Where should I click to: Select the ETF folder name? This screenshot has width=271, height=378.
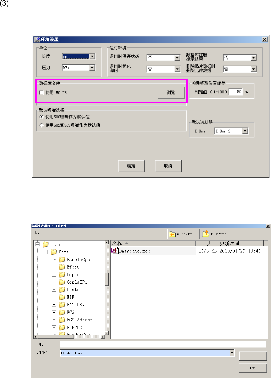tap(71, 297)
